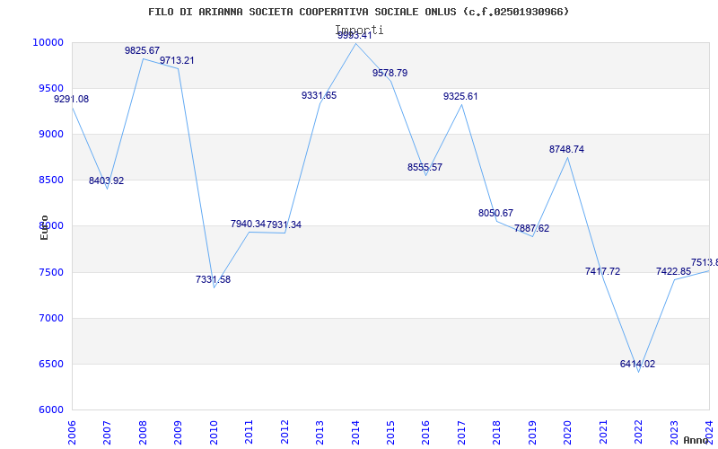Click the x-axis year 2013

click(x=320, y=433)
